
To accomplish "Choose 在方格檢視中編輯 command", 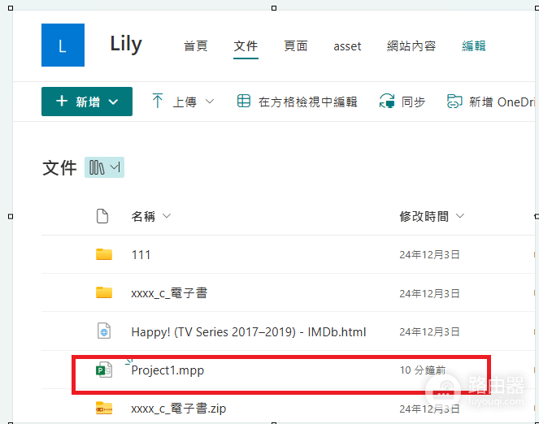I will [x=307, y=102].
